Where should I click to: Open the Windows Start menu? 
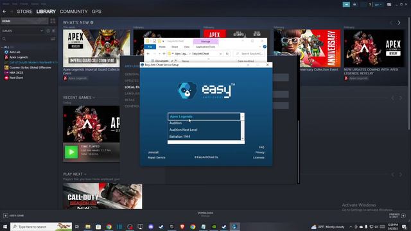5,227
